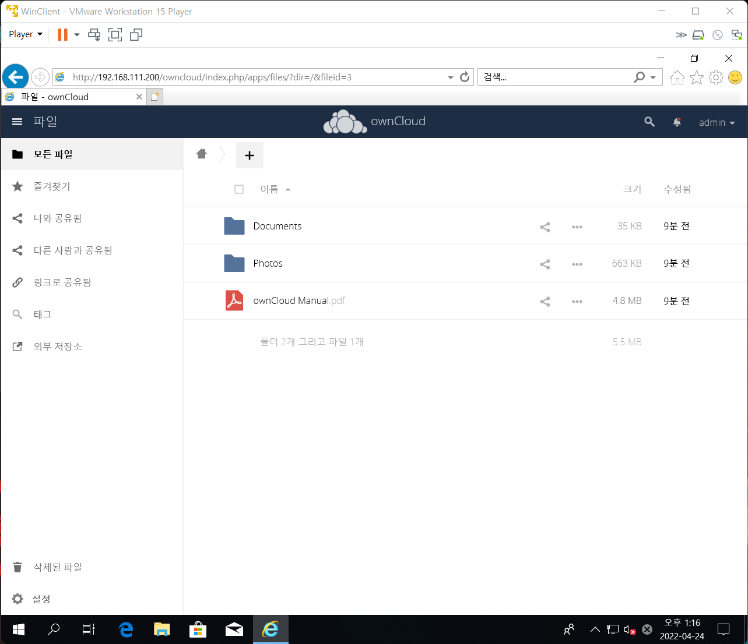Click the browser forward arrow button
The image size is (748, 644).
[x=40, y=77]
